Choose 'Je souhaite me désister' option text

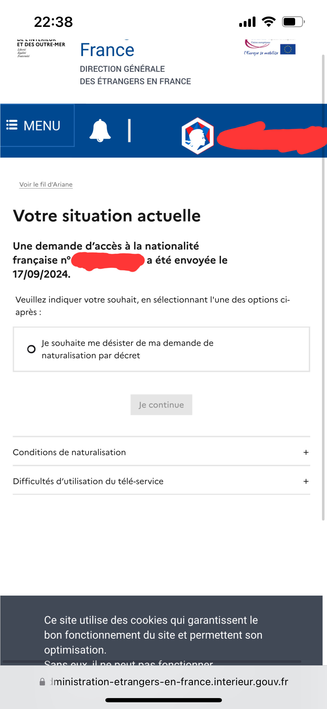(127, 349)
